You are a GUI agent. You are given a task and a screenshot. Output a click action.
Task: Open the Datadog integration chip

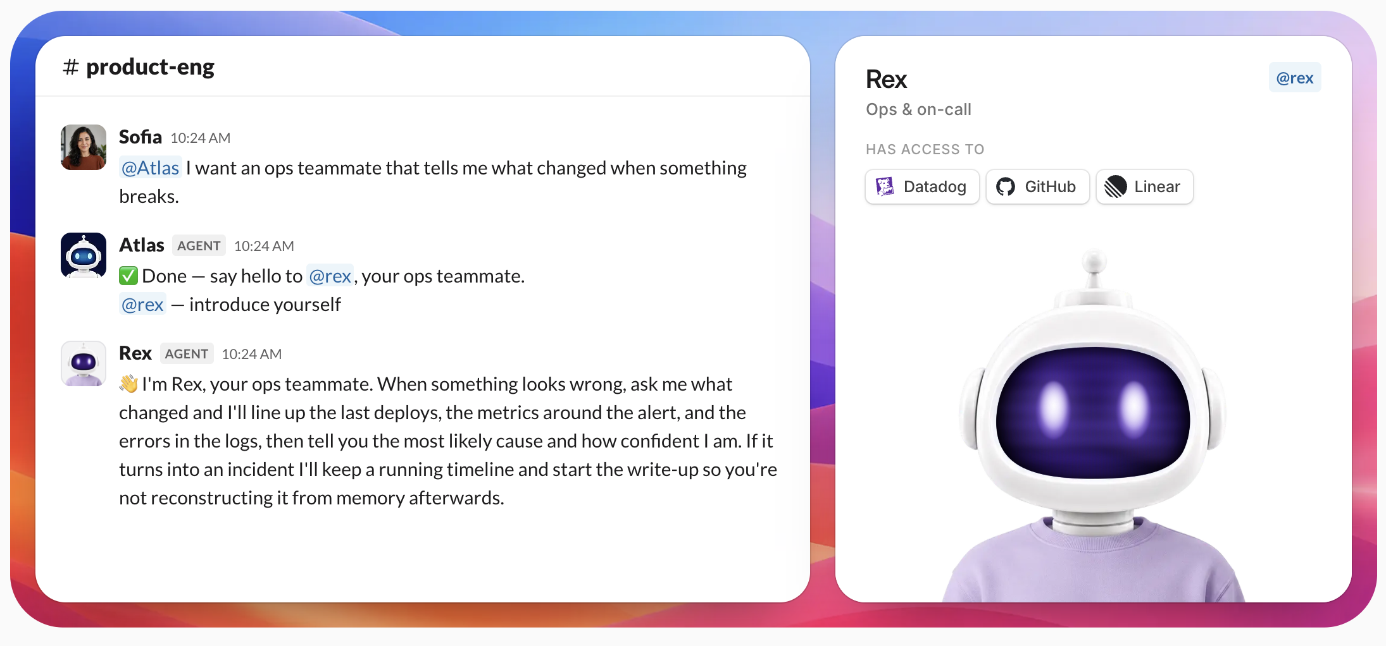[x=922, y=186]
